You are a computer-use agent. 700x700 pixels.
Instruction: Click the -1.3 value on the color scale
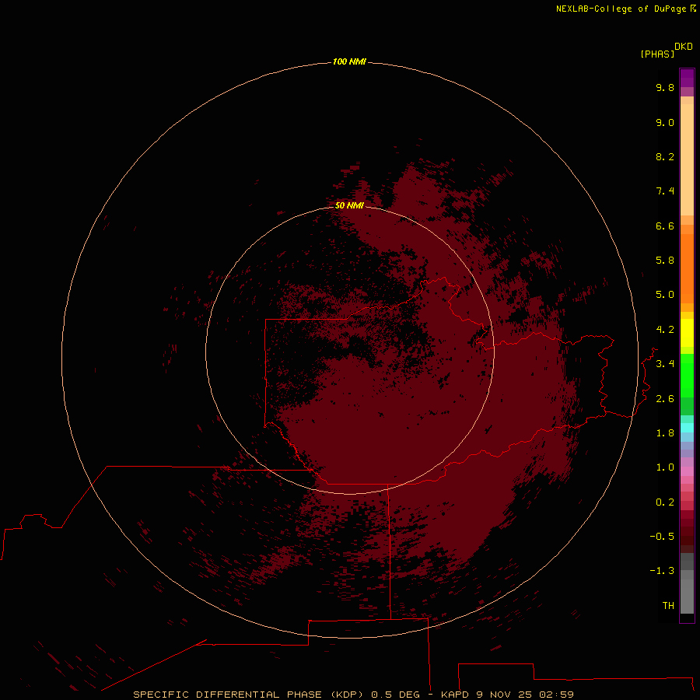click(662, 571)
